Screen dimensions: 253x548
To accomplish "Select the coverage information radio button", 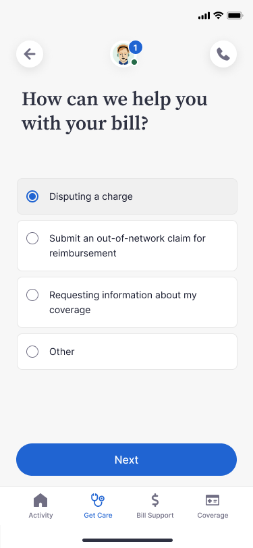I will click(x=32, y=295).
